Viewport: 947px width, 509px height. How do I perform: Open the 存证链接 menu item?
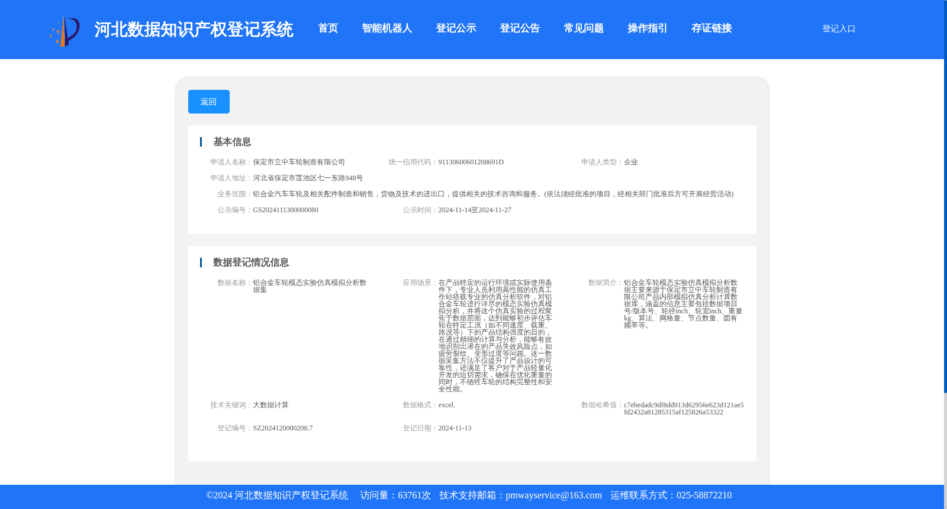(x=711, y=28)
